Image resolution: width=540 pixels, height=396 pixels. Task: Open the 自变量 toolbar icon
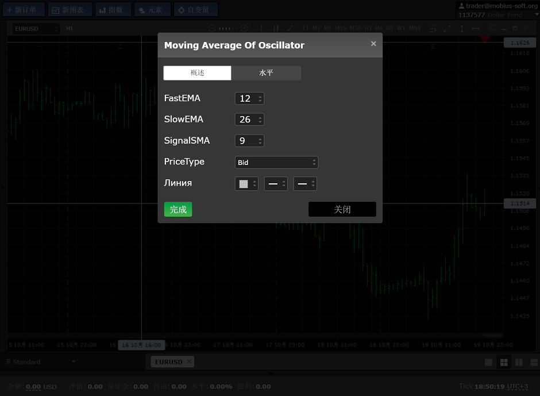point(181,10)
